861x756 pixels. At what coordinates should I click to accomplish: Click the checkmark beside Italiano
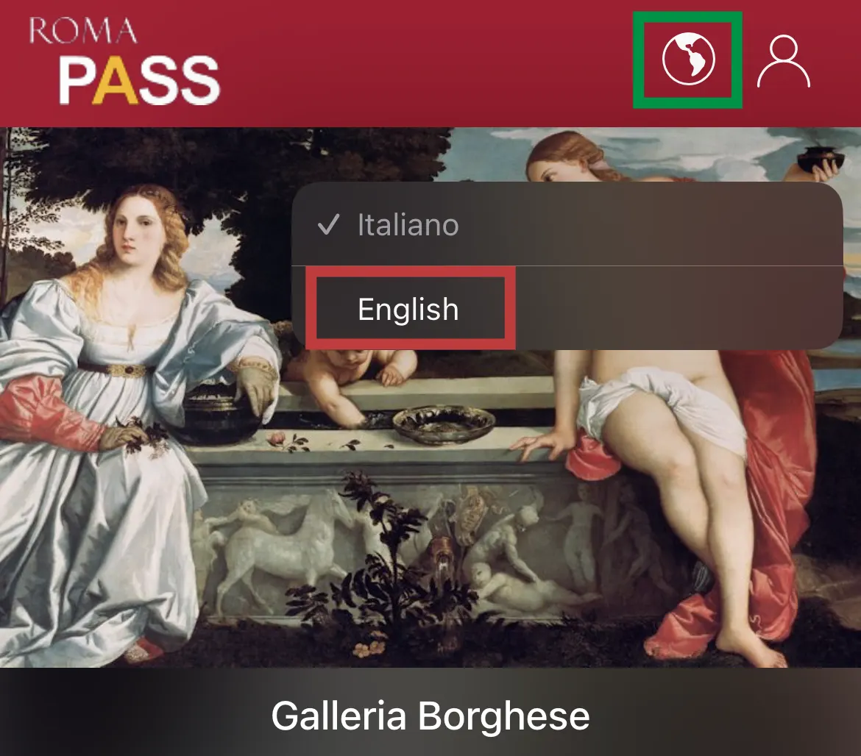(x=328, y=224)
